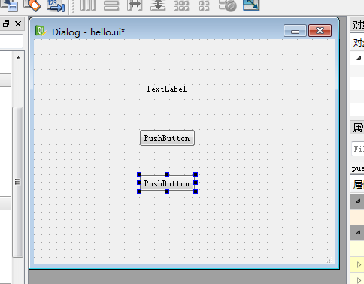Lay out vertically in splitter
Screen dimensions: 364x284
coord(158,5)
